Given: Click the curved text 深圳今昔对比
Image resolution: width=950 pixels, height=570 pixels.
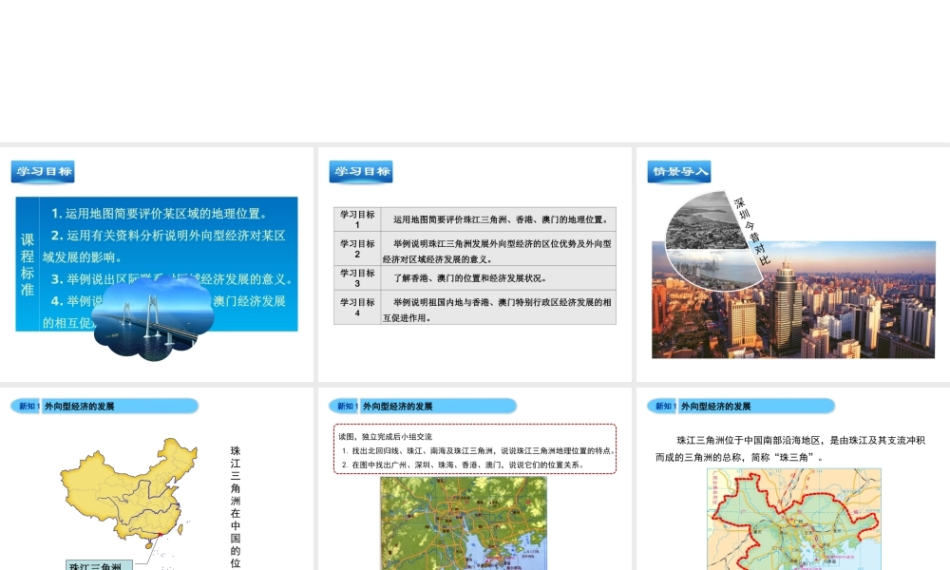Looking at the screenshot, I should (x=751, y=232).
